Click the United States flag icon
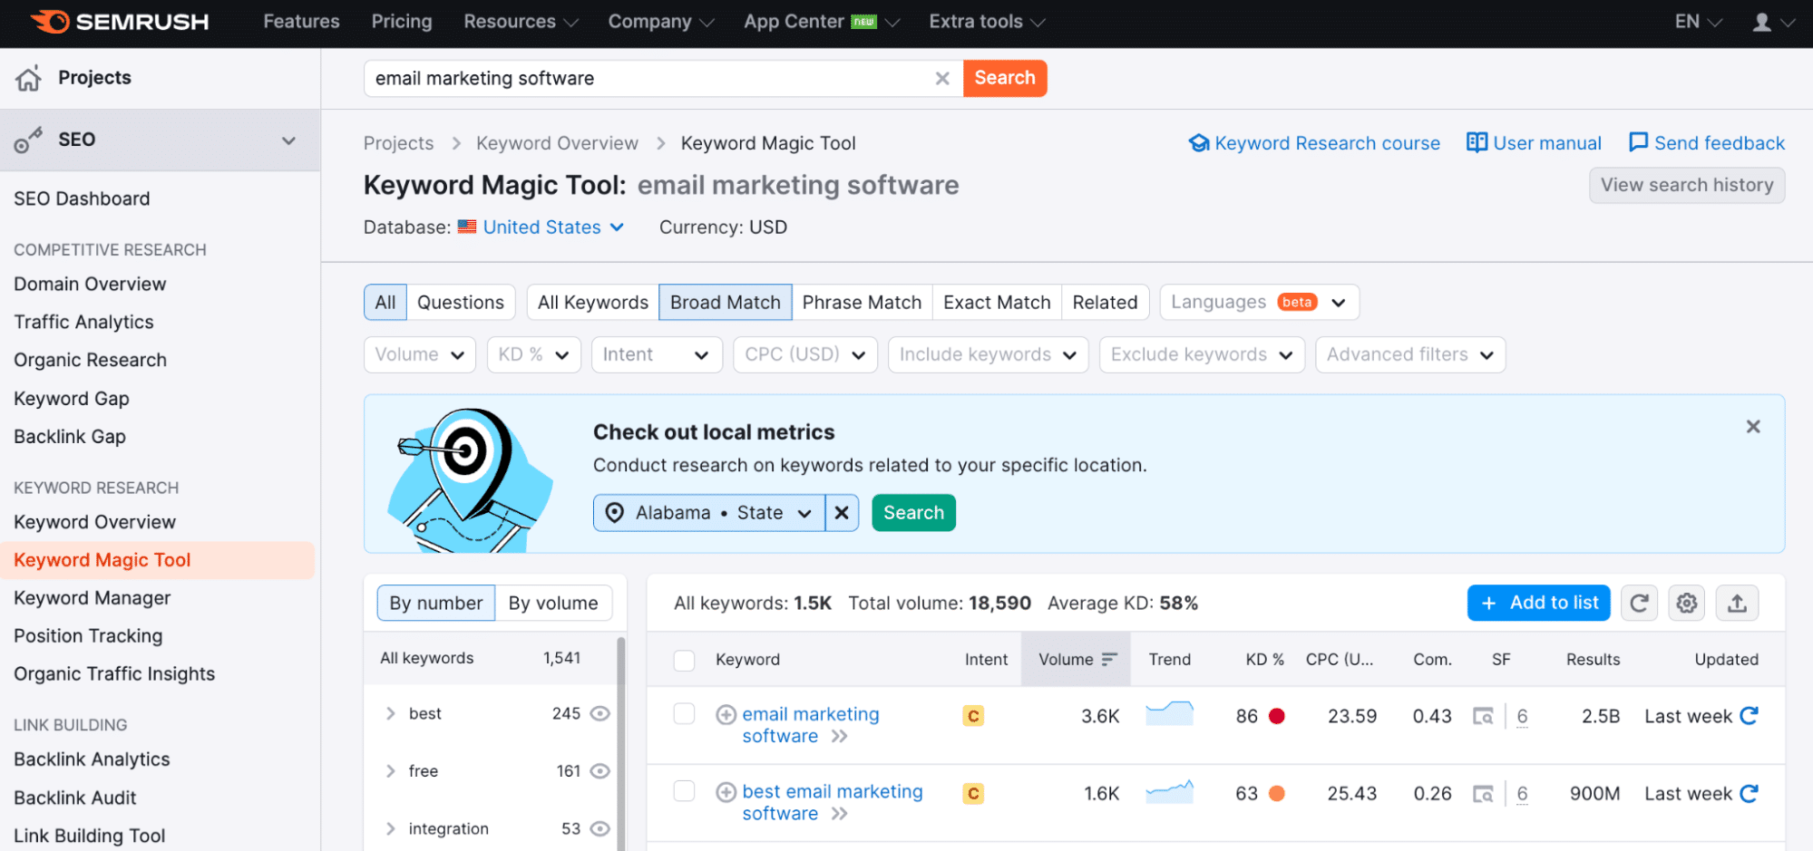 coord(467,227)
